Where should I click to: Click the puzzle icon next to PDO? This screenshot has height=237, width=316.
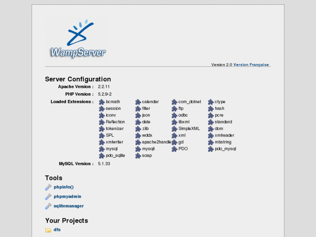click(x=174, y=149)
